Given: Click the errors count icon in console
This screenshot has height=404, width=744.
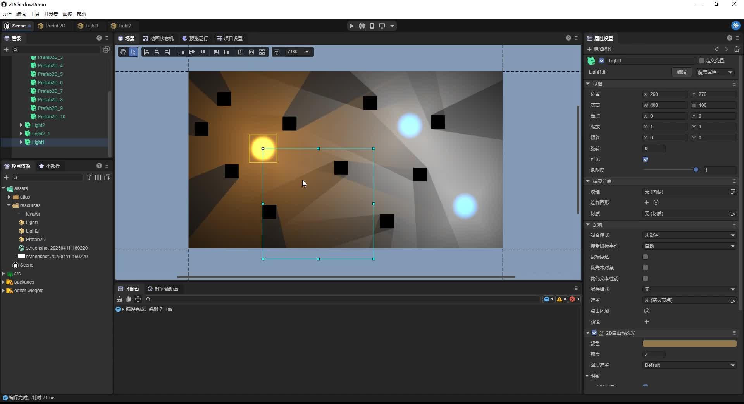Looking at the screenshot, I should click(x=574, y=299).
